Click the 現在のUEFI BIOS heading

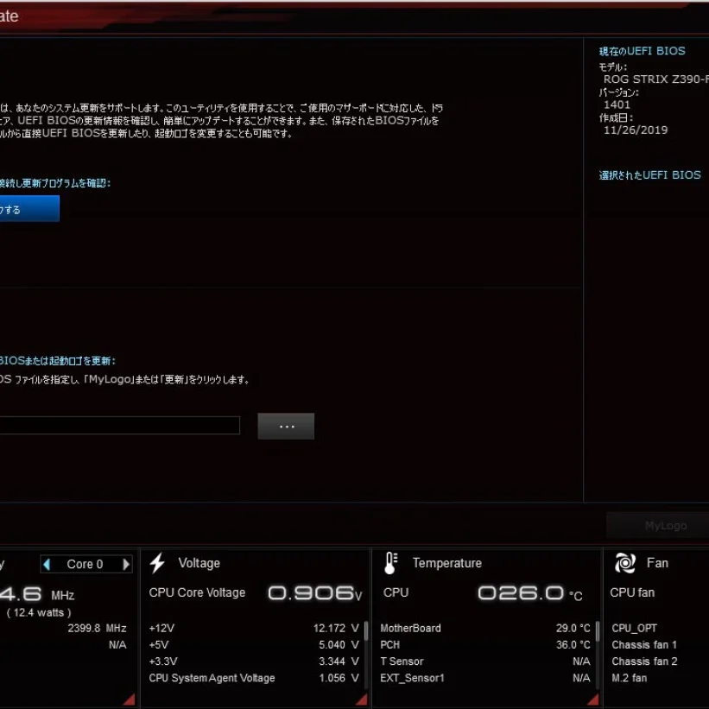[643, 51]
